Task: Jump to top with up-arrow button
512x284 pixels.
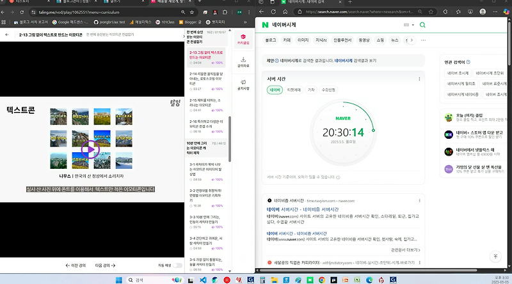Action: click(495, 256)
